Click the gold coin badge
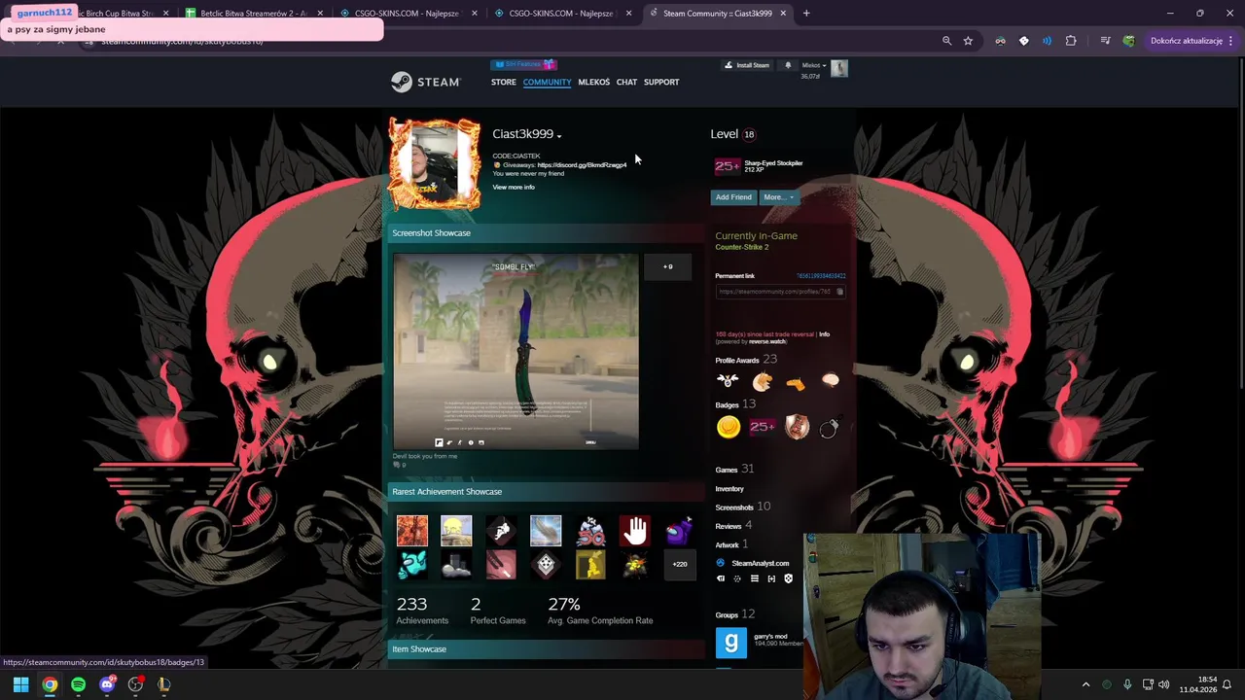 click(x=729, y=427)
